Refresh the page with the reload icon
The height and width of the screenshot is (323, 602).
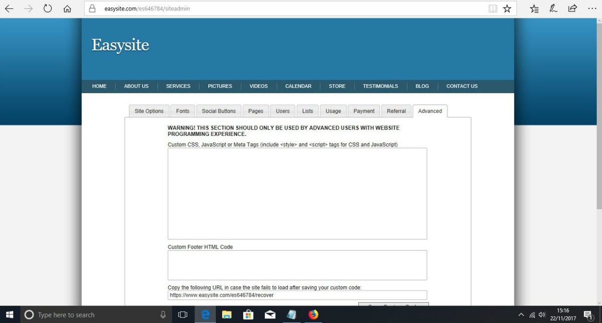point(48,9)
